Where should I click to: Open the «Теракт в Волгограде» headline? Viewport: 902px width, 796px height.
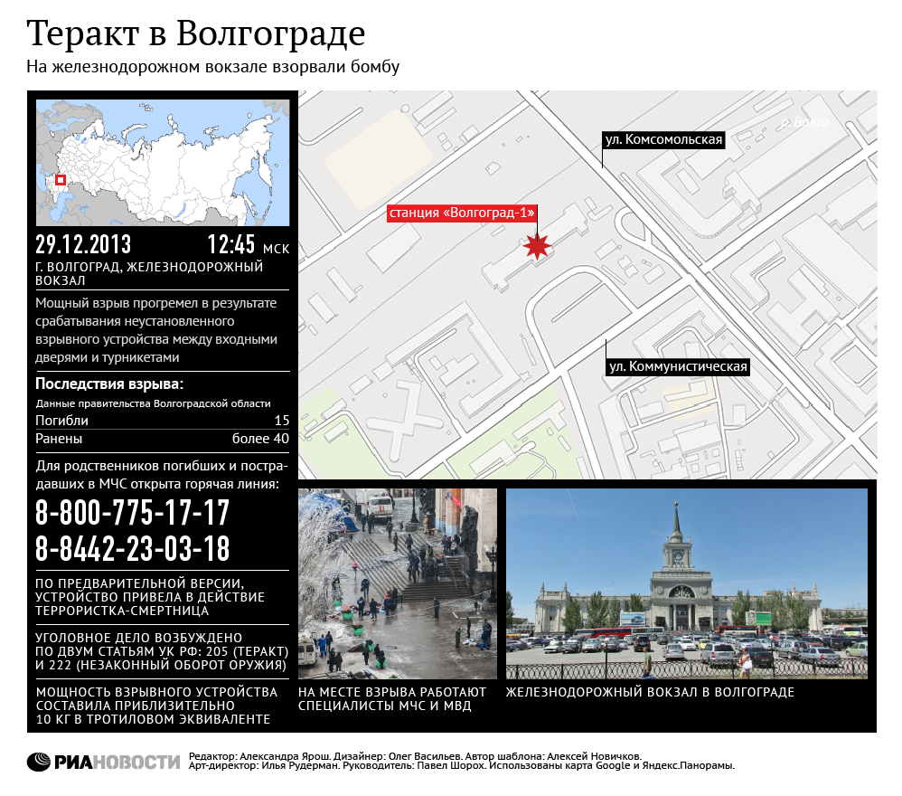point(195,33)
